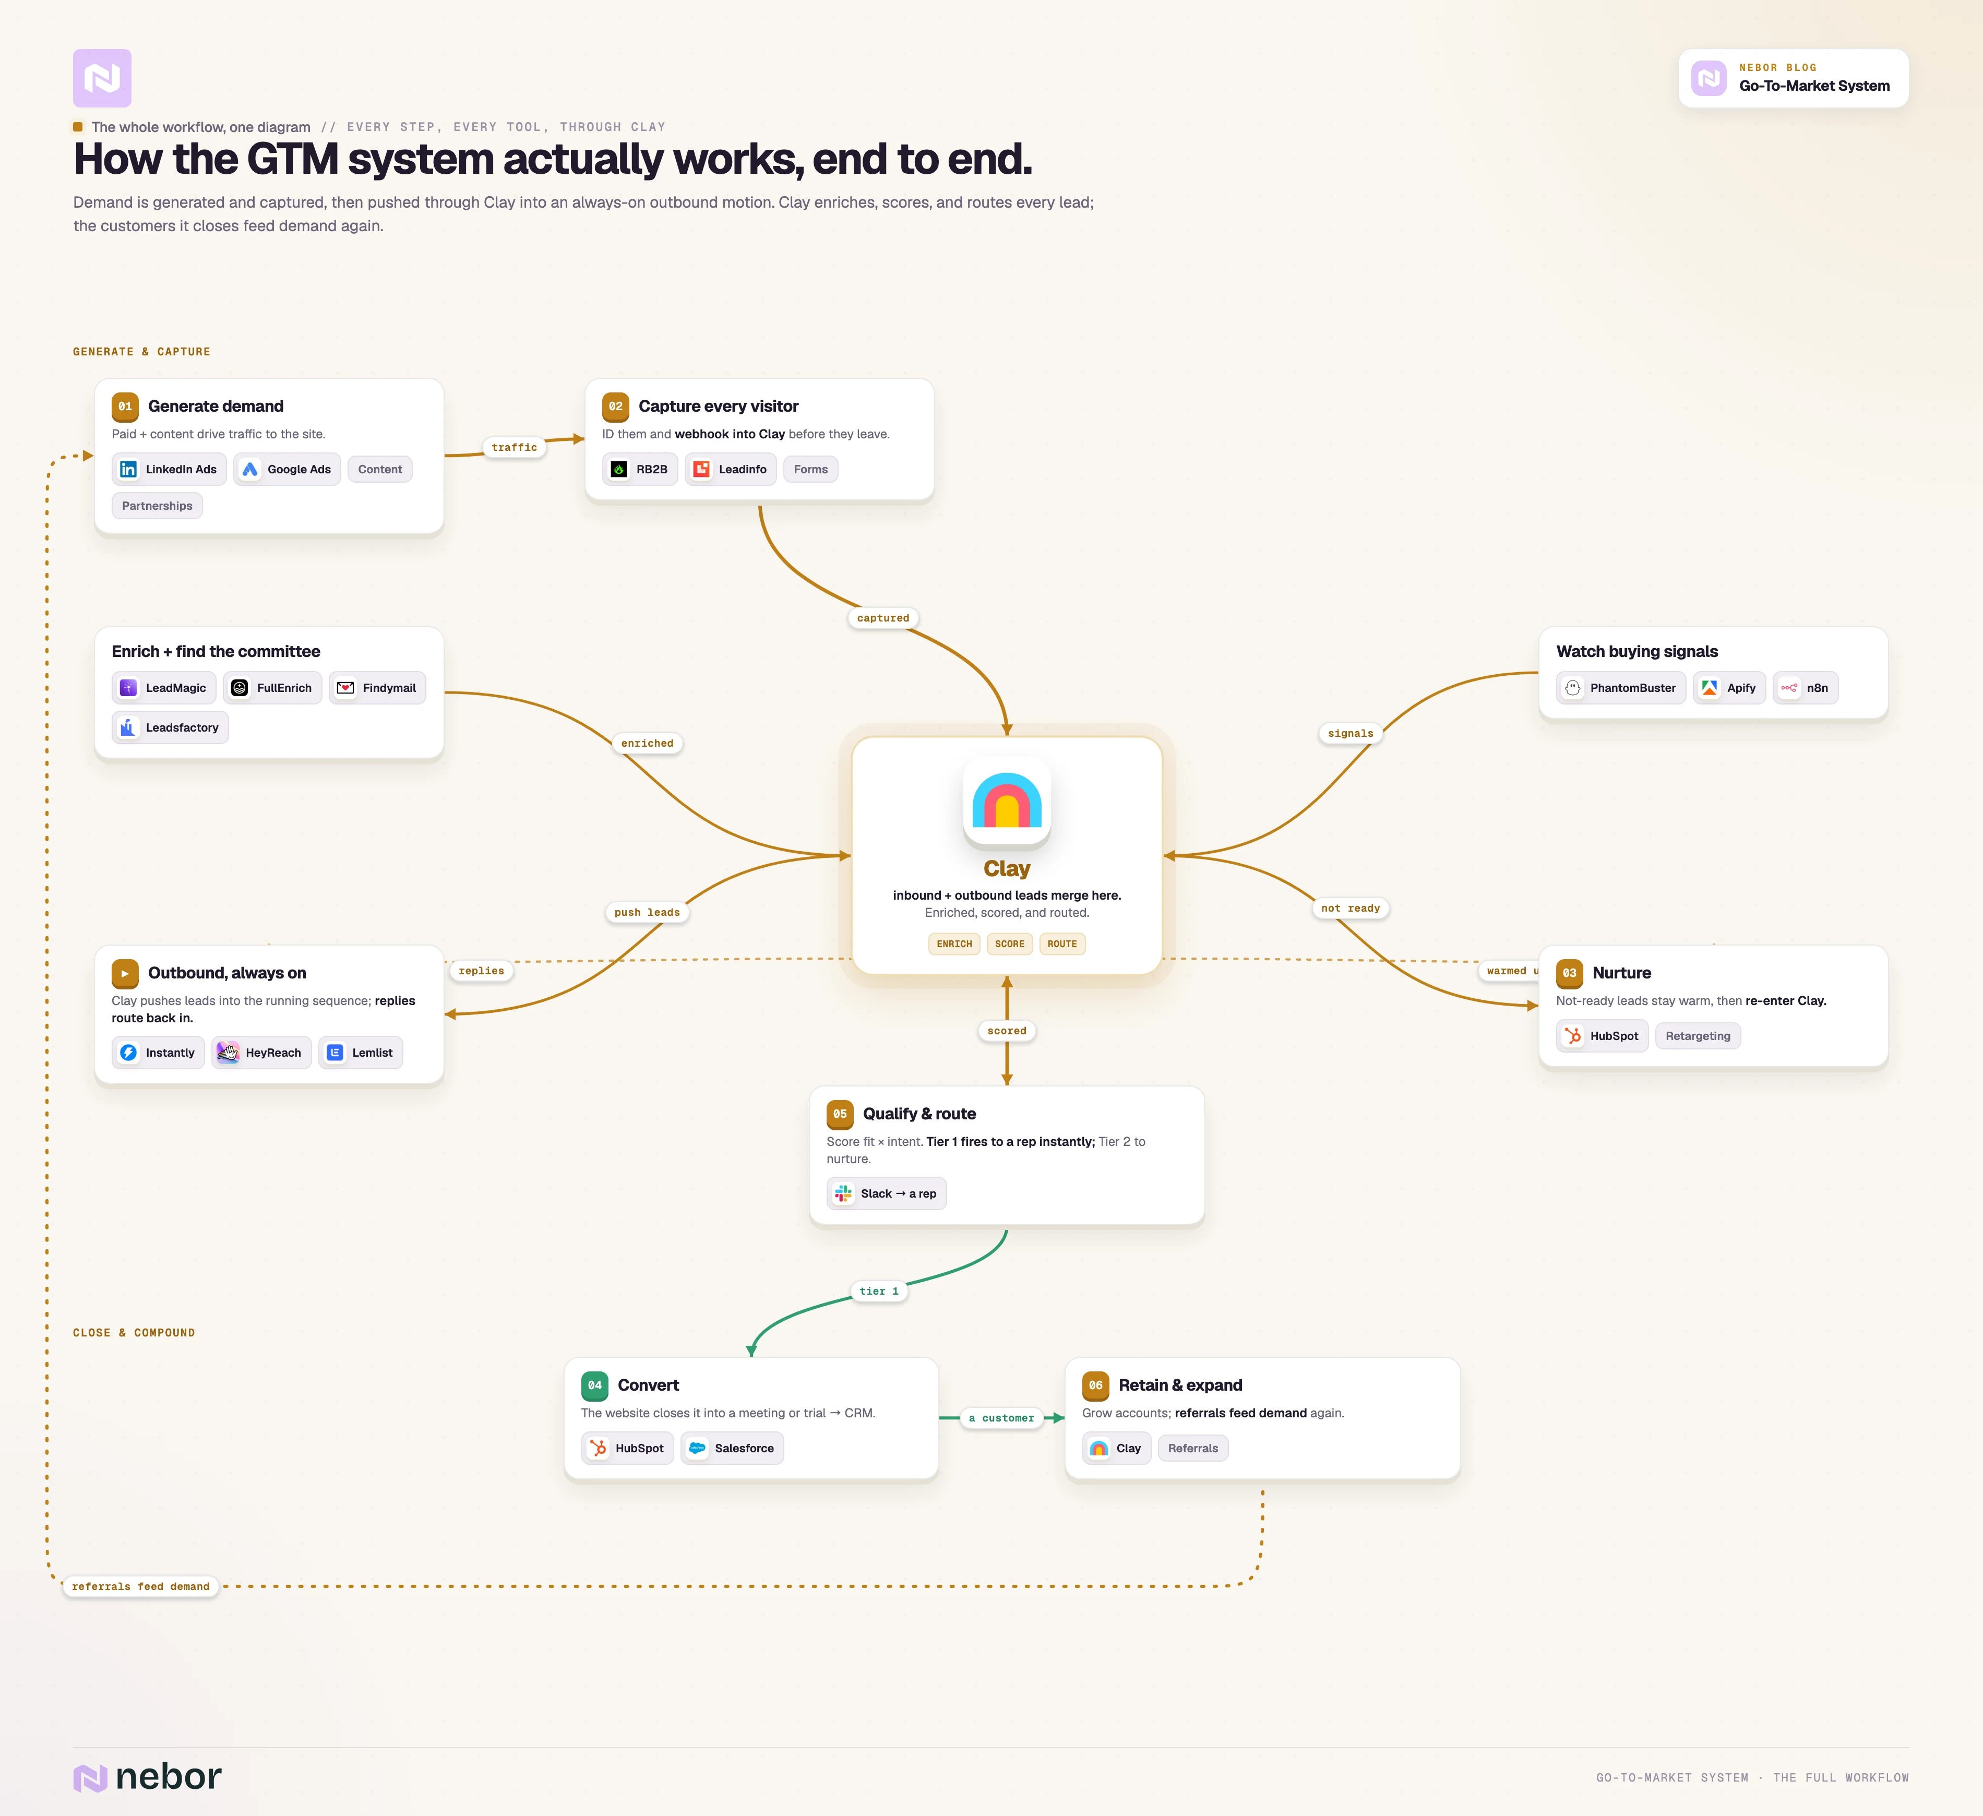Click the Clay chip in Retain & expand

tap(1116, 1448)
